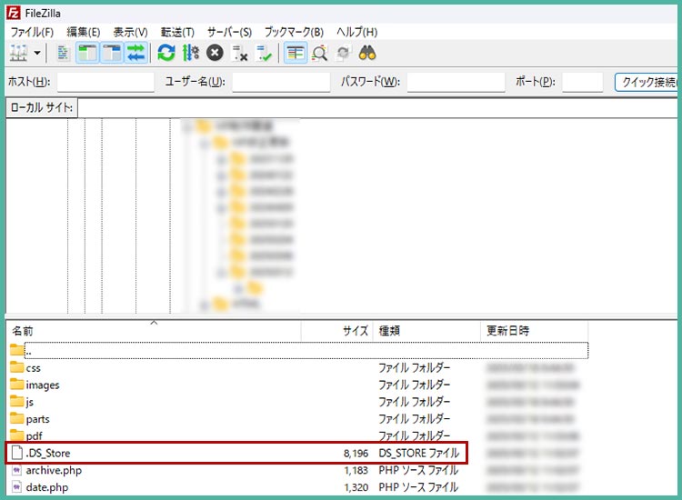Click archive.php's PHP ソース ファイル type cell
Image resolution: width=682 pixels, height=500 pixels.
tap(418, 470)
